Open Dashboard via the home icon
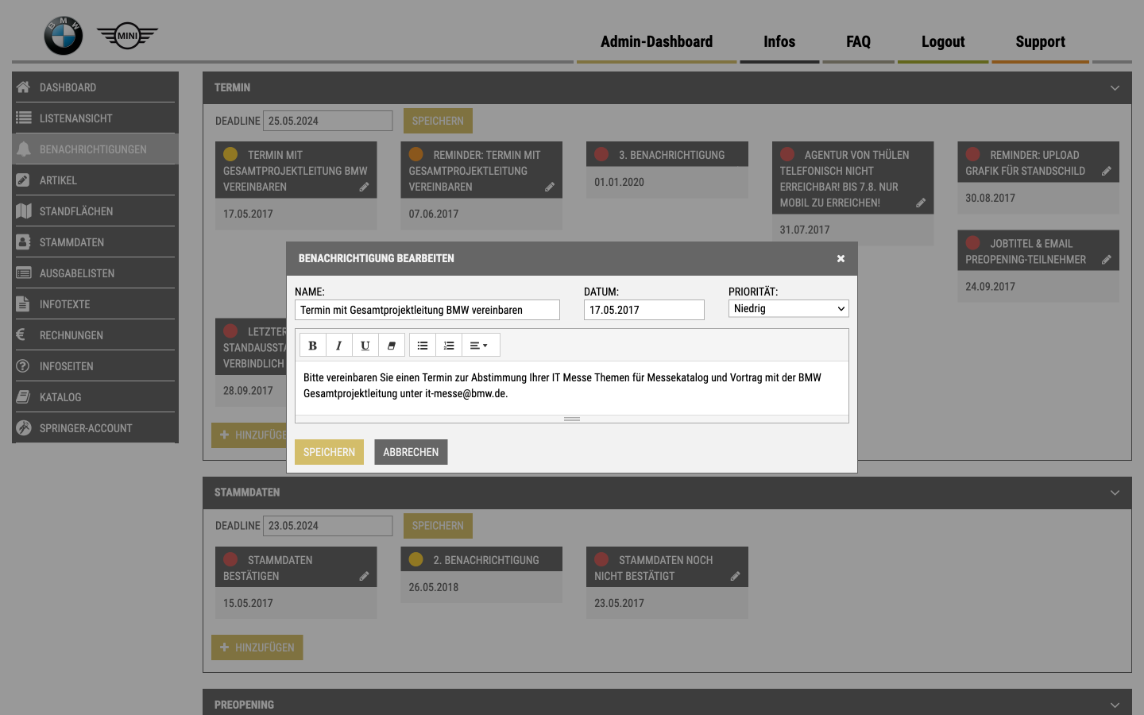The height and width of the screenshot is (715, 1144). point(23,87)
